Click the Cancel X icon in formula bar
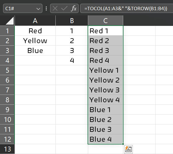Image resolution: width=173 pixels, height=154 pixels. pyautogui.click(x=55, y=8)
